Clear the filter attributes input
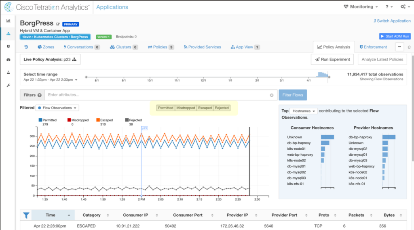The width and height of the screenshot is (414, 230). point(272,95)
